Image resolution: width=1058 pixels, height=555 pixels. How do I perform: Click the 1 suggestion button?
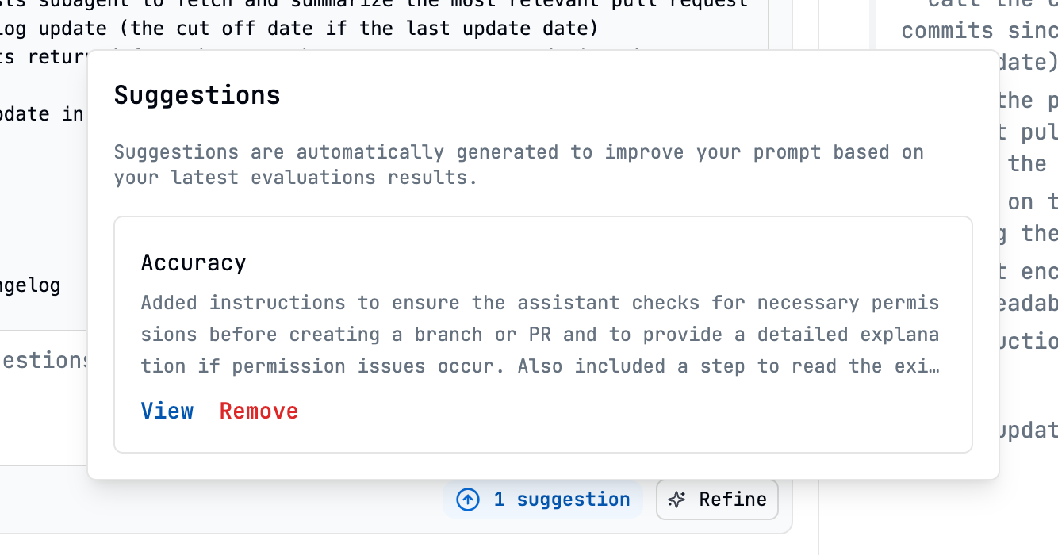pos(542,499)
